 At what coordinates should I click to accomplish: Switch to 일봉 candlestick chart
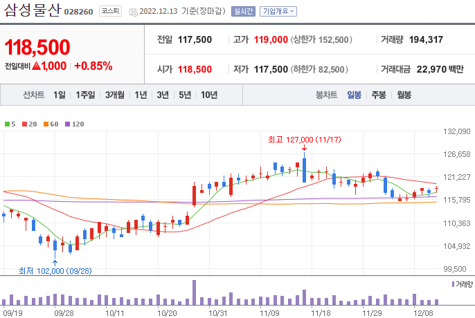tap(354, 95)
